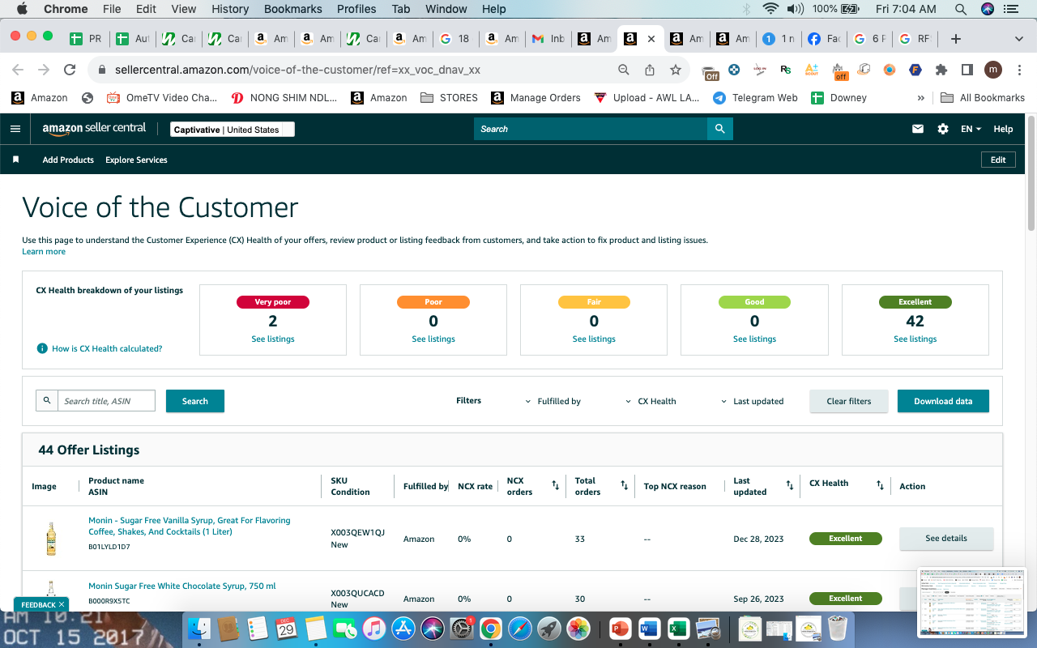Click the Monin Vanilla Syrup product image

pyautogui.click(x=51, y=538)
